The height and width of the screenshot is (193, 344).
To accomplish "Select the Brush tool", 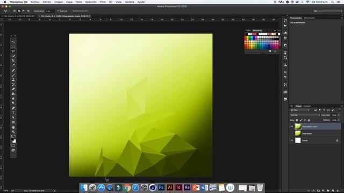I will pyautogui.click(x=13, y=75).
